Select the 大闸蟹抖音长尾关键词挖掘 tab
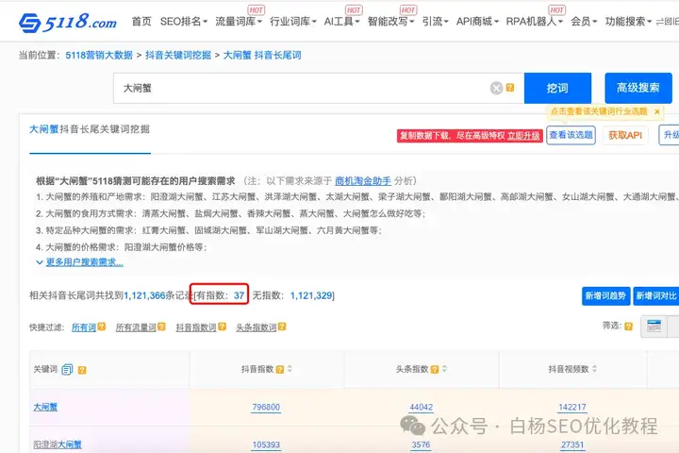Image resolution: width=679 pixels, height=453 pixels. pos(89,128)
